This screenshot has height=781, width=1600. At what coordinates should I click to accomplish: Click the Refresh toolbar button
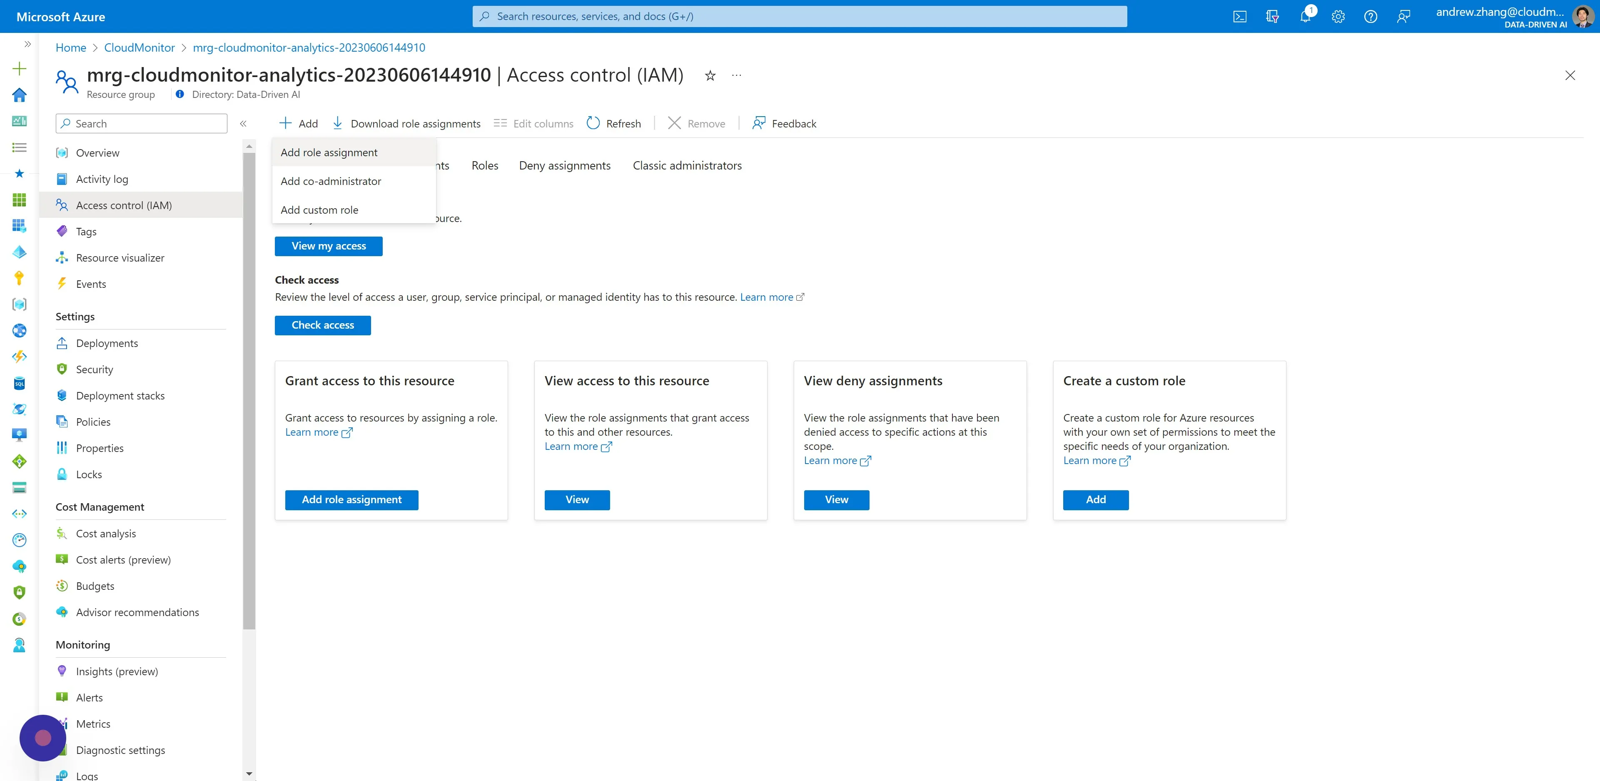[x=614, y=124]
